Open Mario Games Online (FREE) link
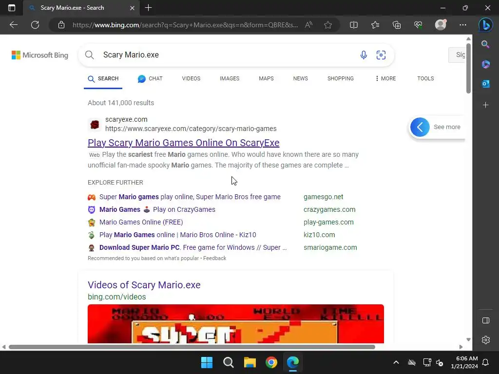 pos(141,222)
